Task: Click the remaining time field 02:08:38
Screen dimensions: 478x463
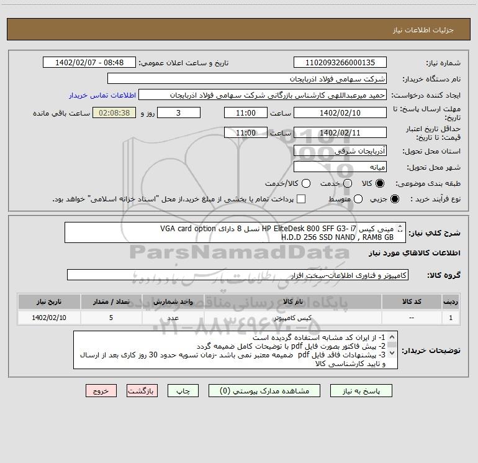Action: pos(114,112)
